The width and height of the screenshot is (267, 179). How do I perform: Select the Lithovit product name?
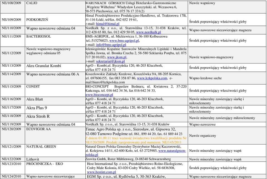(33, 160)
